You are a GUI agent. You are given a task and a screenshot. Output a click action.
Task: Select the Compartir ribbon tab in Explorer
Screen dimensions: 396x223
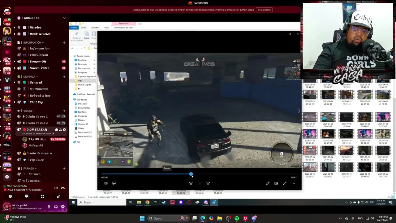(x=95, y=28)
